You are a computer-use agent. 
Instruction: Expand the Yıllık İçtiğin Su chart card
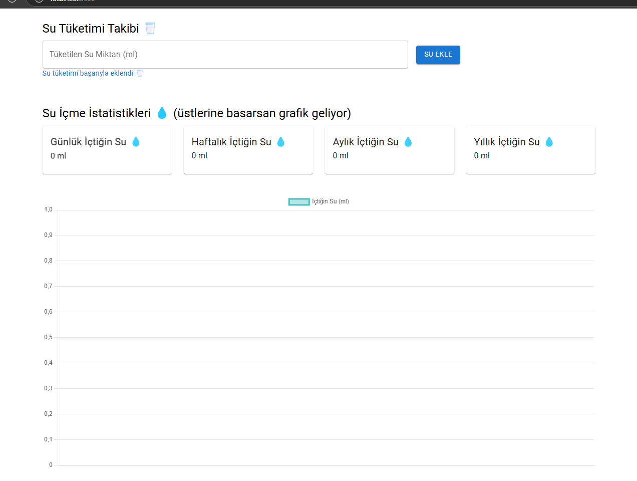530,149
